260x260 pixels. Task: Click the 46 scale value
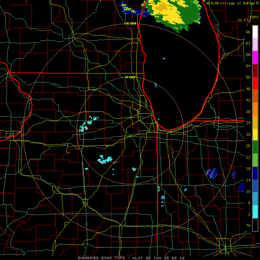[x=248, y=89]
